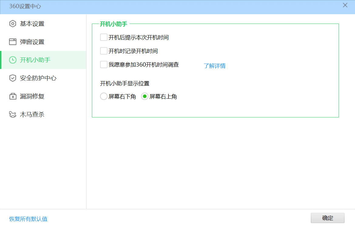The width and height of the screenshot is (355, 227).
Task: Click 恢复所有默认值 to restore defaults
Action: [x=28, y=219]
